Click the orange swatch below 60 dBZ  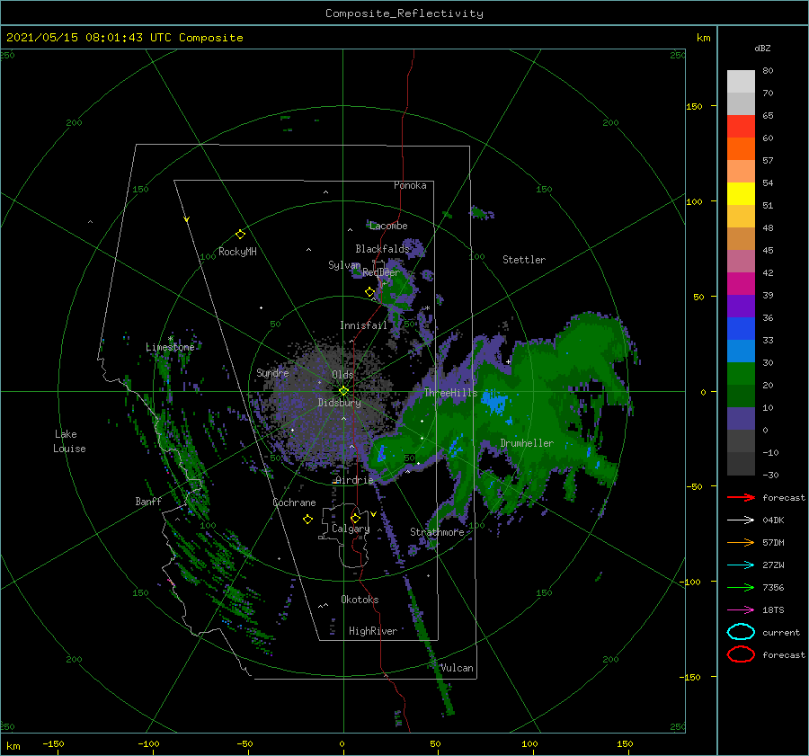741,149
